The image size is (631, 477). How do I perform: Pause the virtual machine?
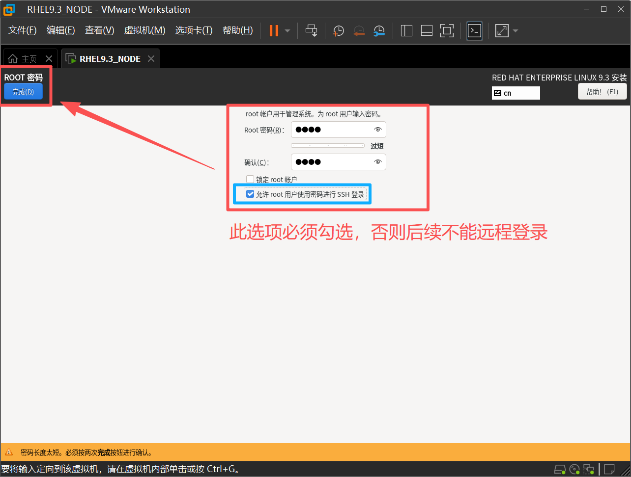[274, 30]
